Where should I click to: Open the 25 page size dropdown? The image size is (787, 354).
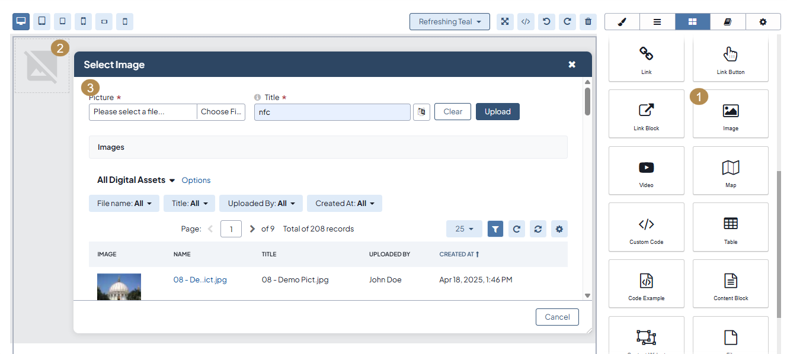click(x=464, y=229)
